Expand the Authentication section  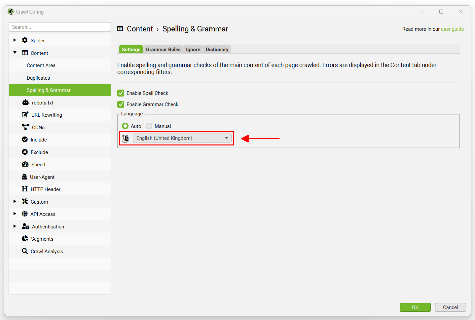pyautogui.click(x=15, y=226)
